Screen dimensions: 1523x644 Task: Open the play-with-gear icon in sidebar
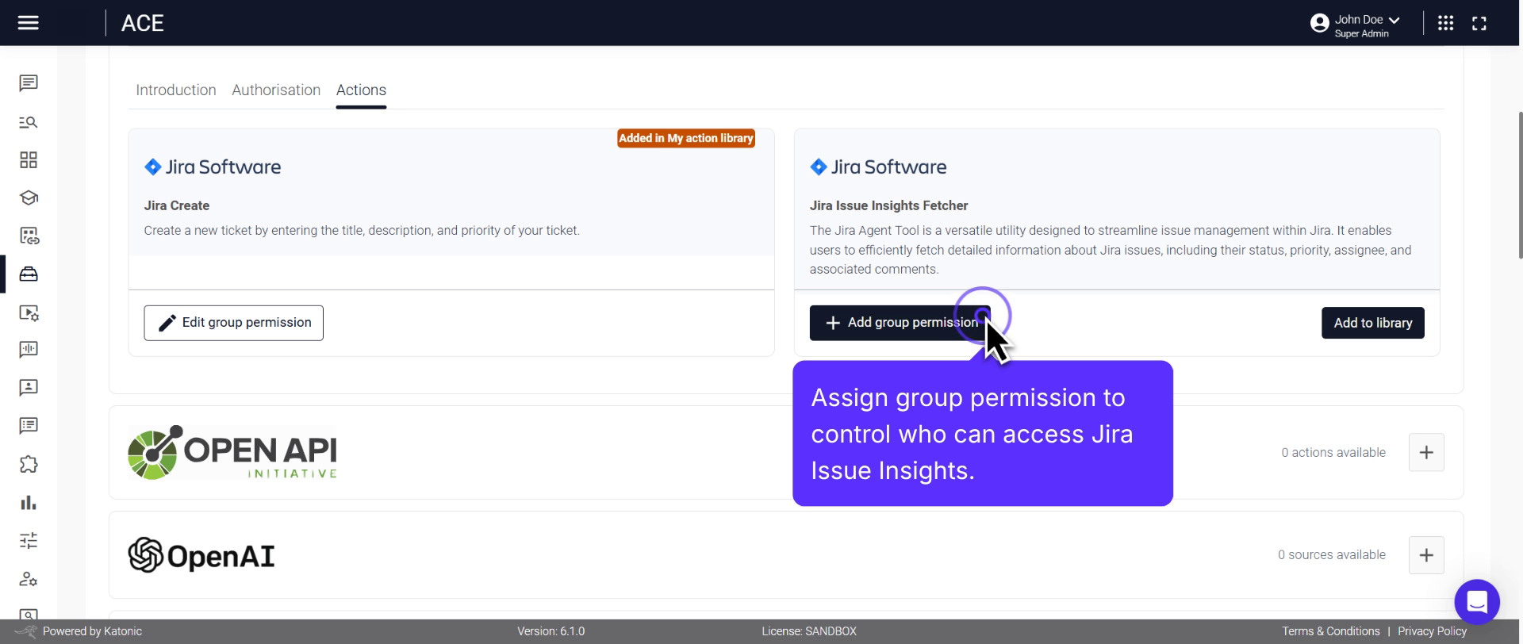click(x=29, y=312)
